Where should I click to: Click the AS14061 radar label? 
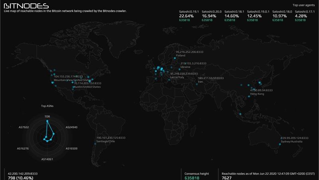click(x=47, y=159)
